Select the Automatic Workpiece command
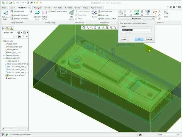The image size is (182, 137). tap(19, 15)
